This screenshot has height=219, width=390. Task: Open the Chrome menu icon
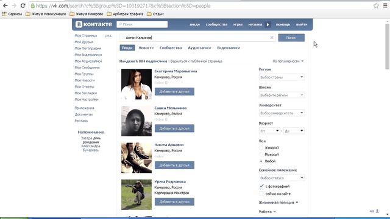(x=385, y=5)
